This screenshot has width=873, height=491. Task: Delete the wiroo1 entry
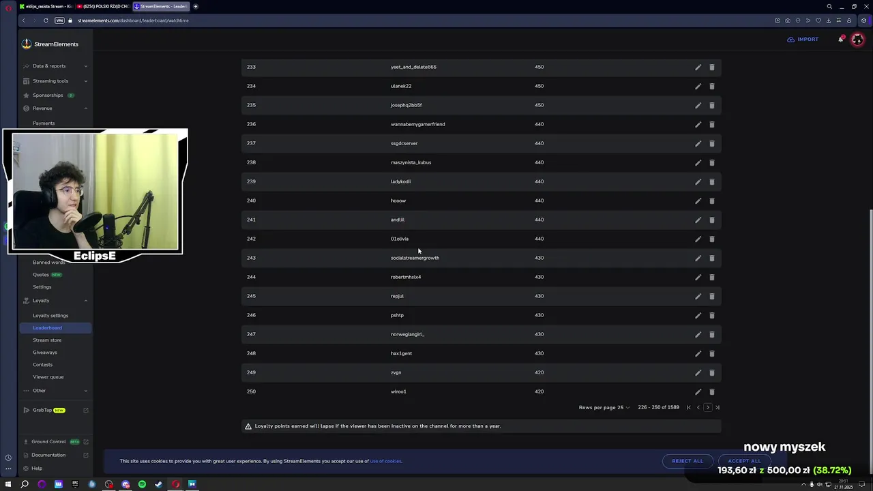pos(711,391)
